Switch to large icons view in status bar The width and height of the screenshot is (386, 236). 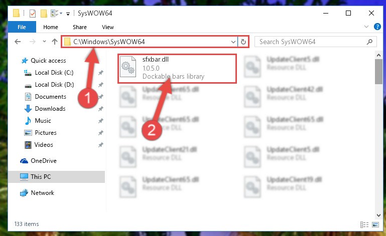click(375, 224)
